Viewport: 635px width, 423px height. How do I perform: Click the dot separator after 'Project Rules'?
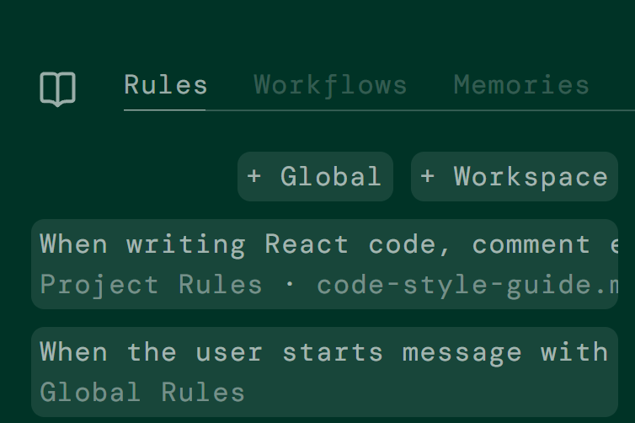290,285
